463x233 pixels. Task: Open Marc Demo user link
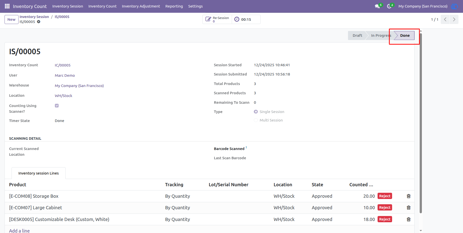point(65,75)
